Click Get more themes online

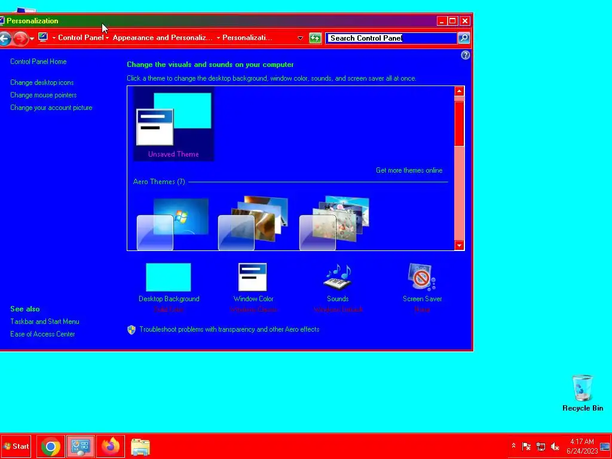pos(409,170)
